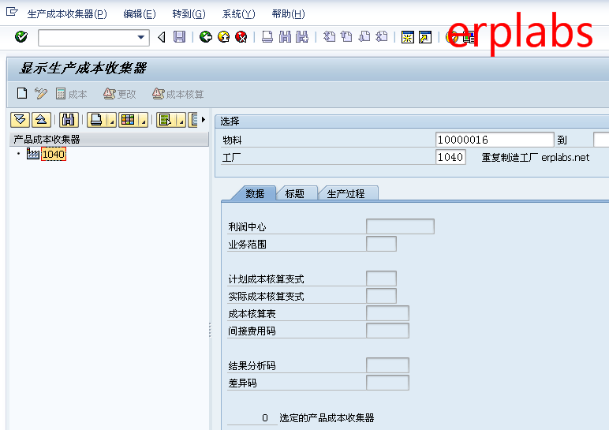Viewport: 609px width, 430px height.
Task: Click the 成本 button
Action: tap(72, 94)
